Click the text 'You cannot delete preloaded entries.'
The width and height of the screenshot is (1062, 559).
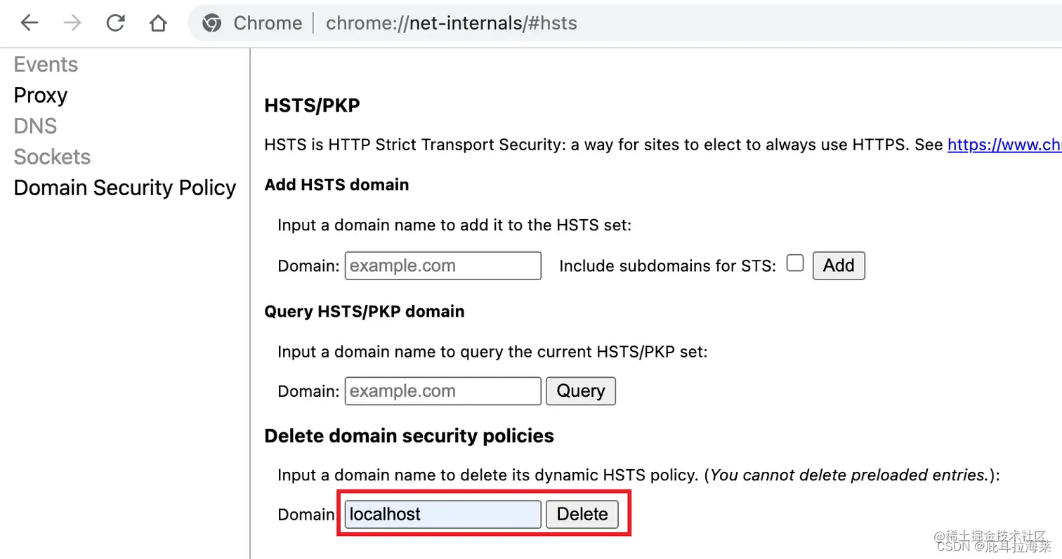(849, 475)
